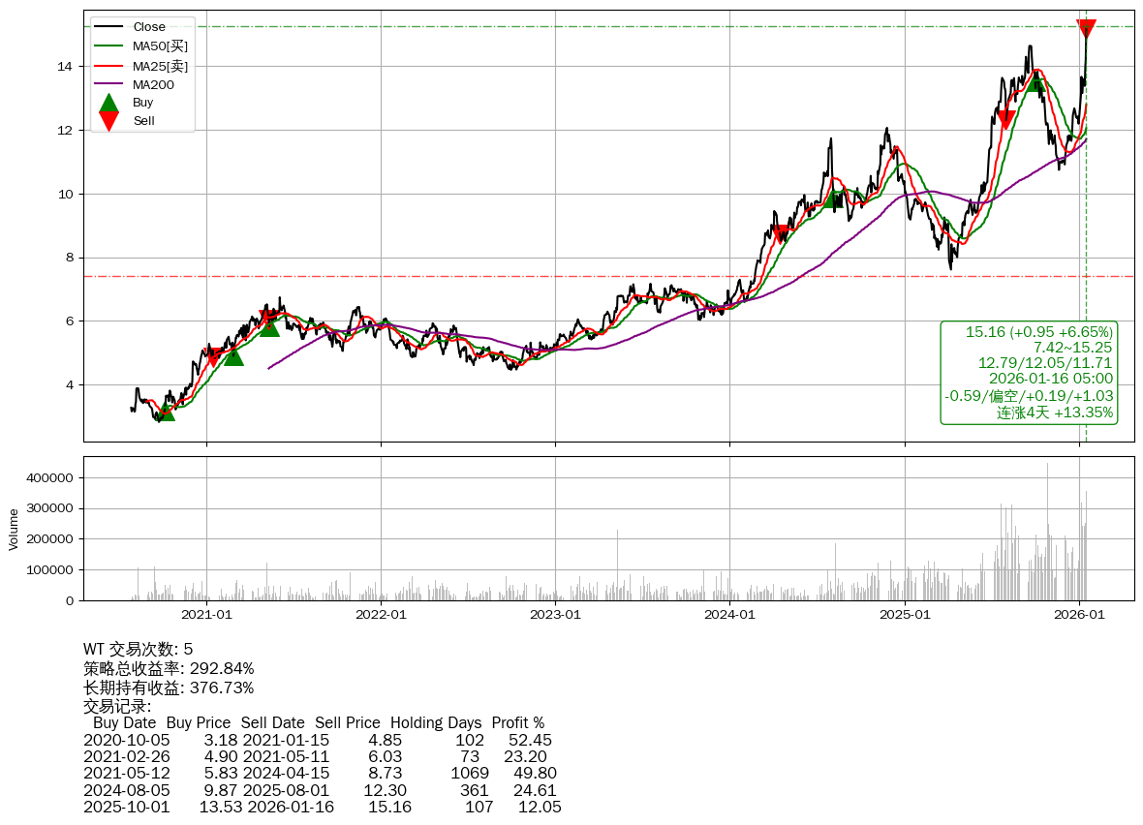
Task: Click the Volume axis label
Action: click(14, 529)
